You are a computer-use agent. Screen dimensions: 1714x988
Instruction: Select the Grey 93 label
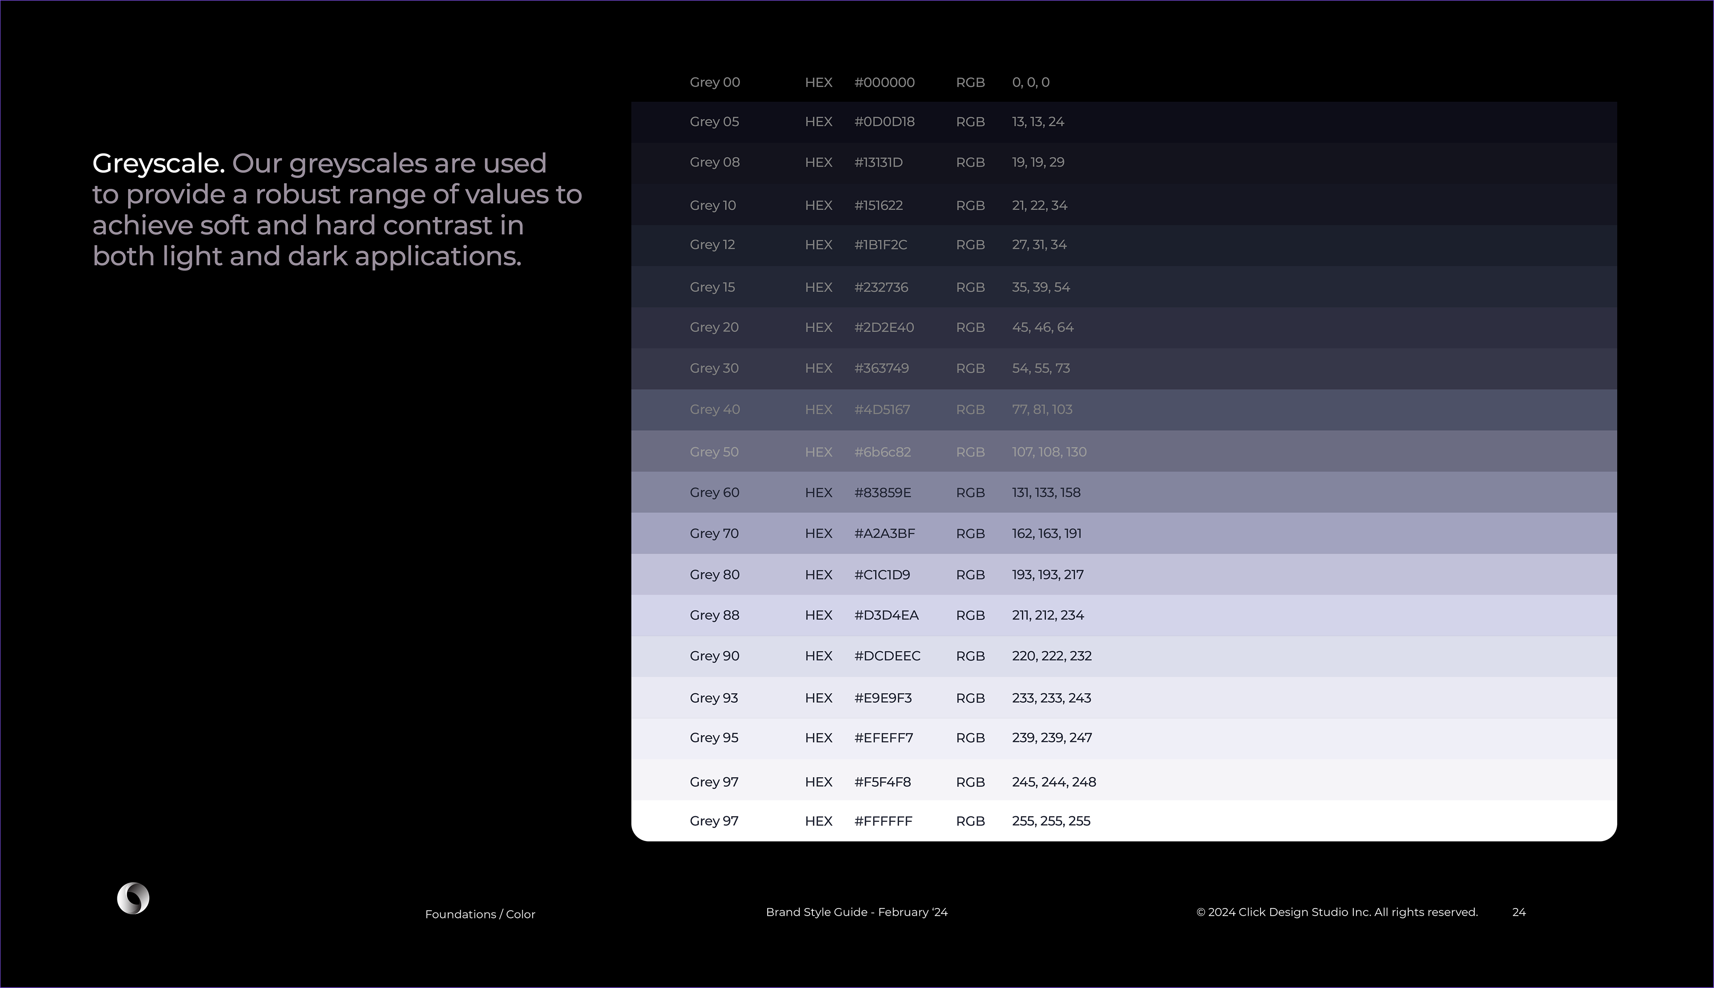point(714,698)
